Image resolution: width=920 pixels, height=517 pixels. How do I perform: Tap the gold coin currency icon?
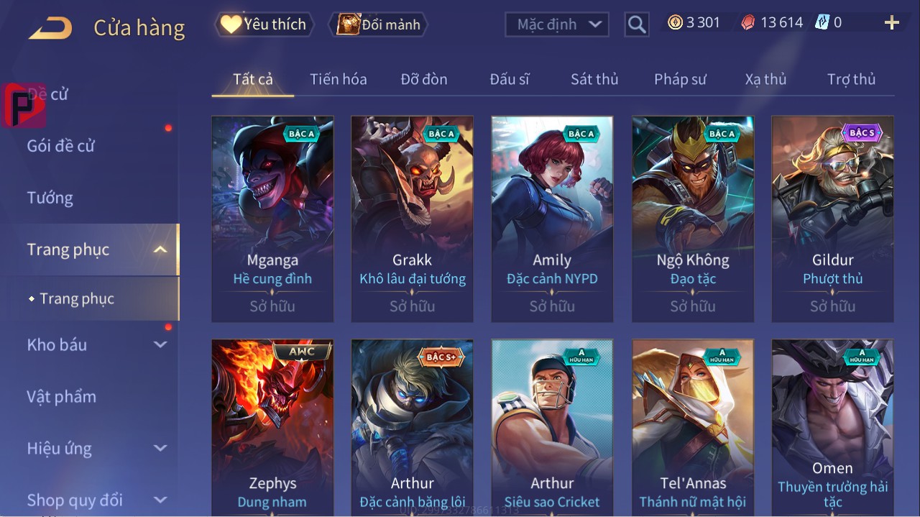(x=675, y=22)
